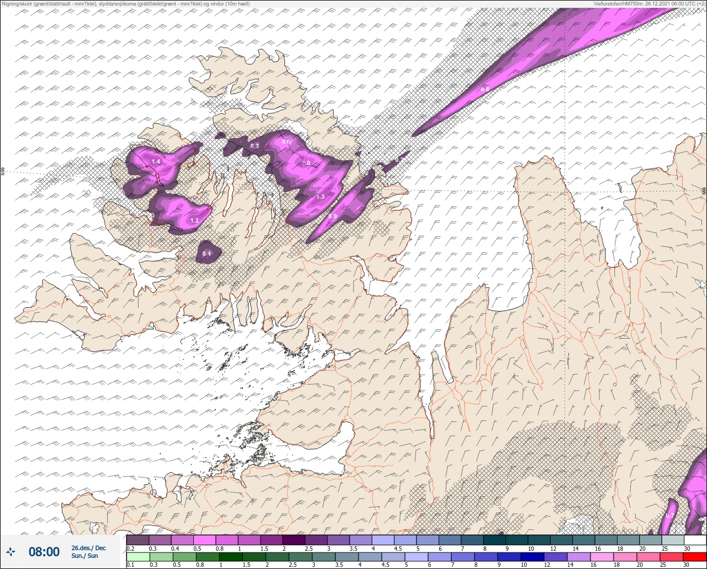
Task: Click the 1.2 precipitation value on map
Action: (x=194, y=220)
